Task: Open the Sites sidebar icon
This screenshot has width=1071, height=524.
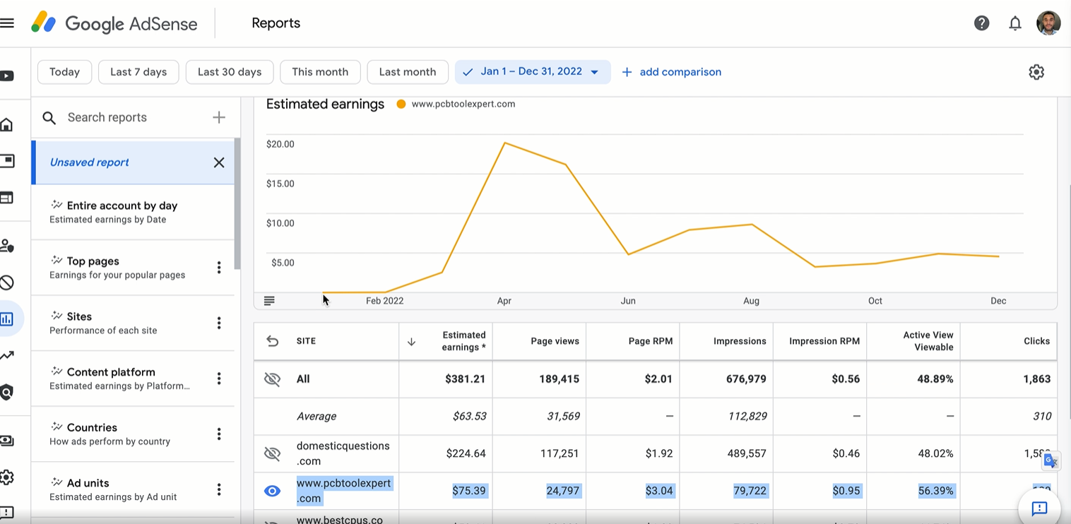Action: point(7,198)
